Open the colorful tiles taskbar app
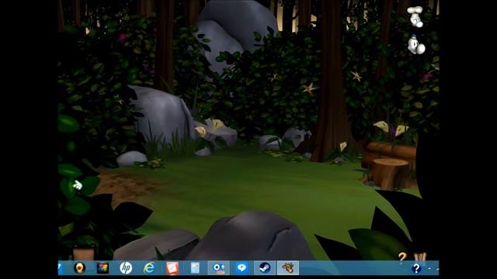 [x=103, y=268]
